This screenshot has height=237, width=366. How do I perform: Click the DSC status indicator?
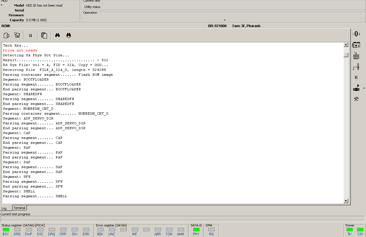coord(40,230)
